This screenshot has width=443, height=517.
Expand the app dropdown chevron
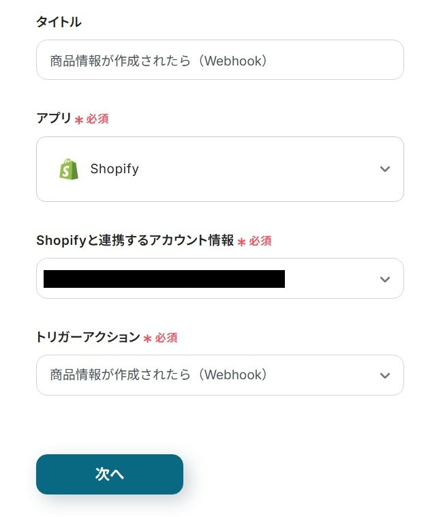click(384, 169)
